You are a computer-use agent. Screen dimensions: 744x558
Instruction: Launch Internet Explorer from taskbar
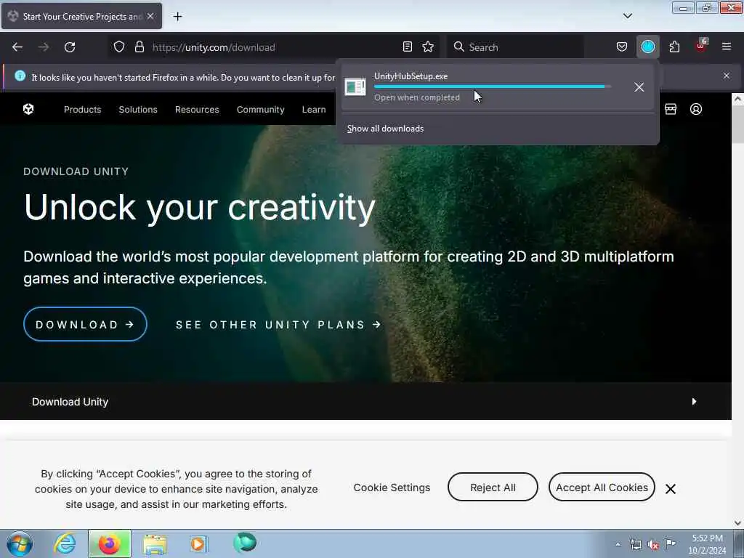65,543
